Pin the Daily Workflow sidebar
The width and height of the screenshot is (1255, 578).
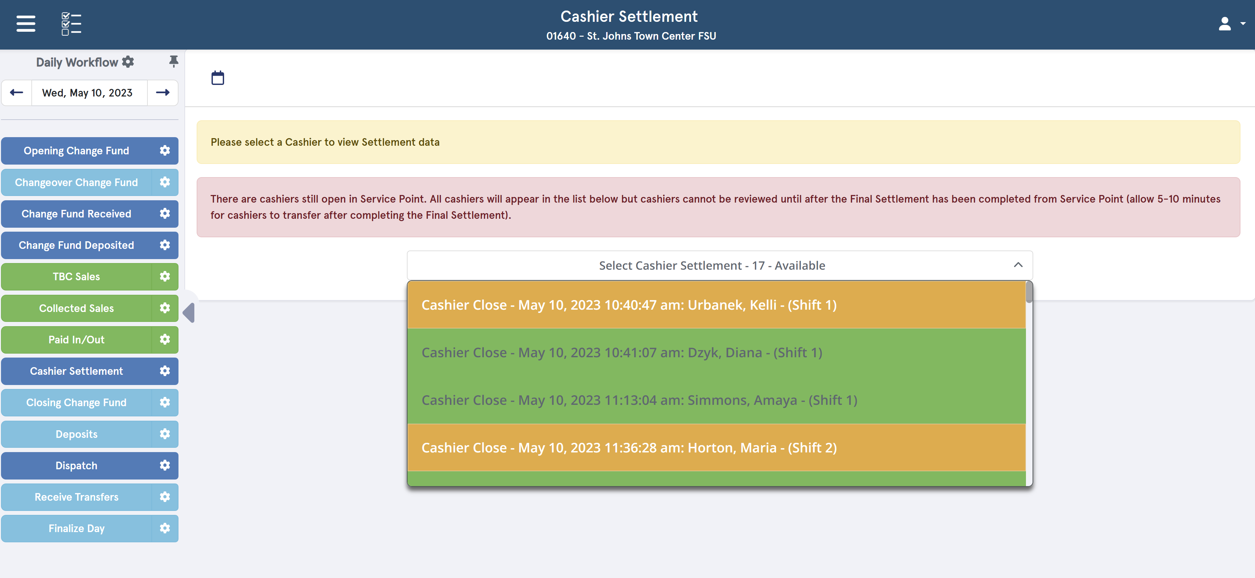[x=174, y=61]
